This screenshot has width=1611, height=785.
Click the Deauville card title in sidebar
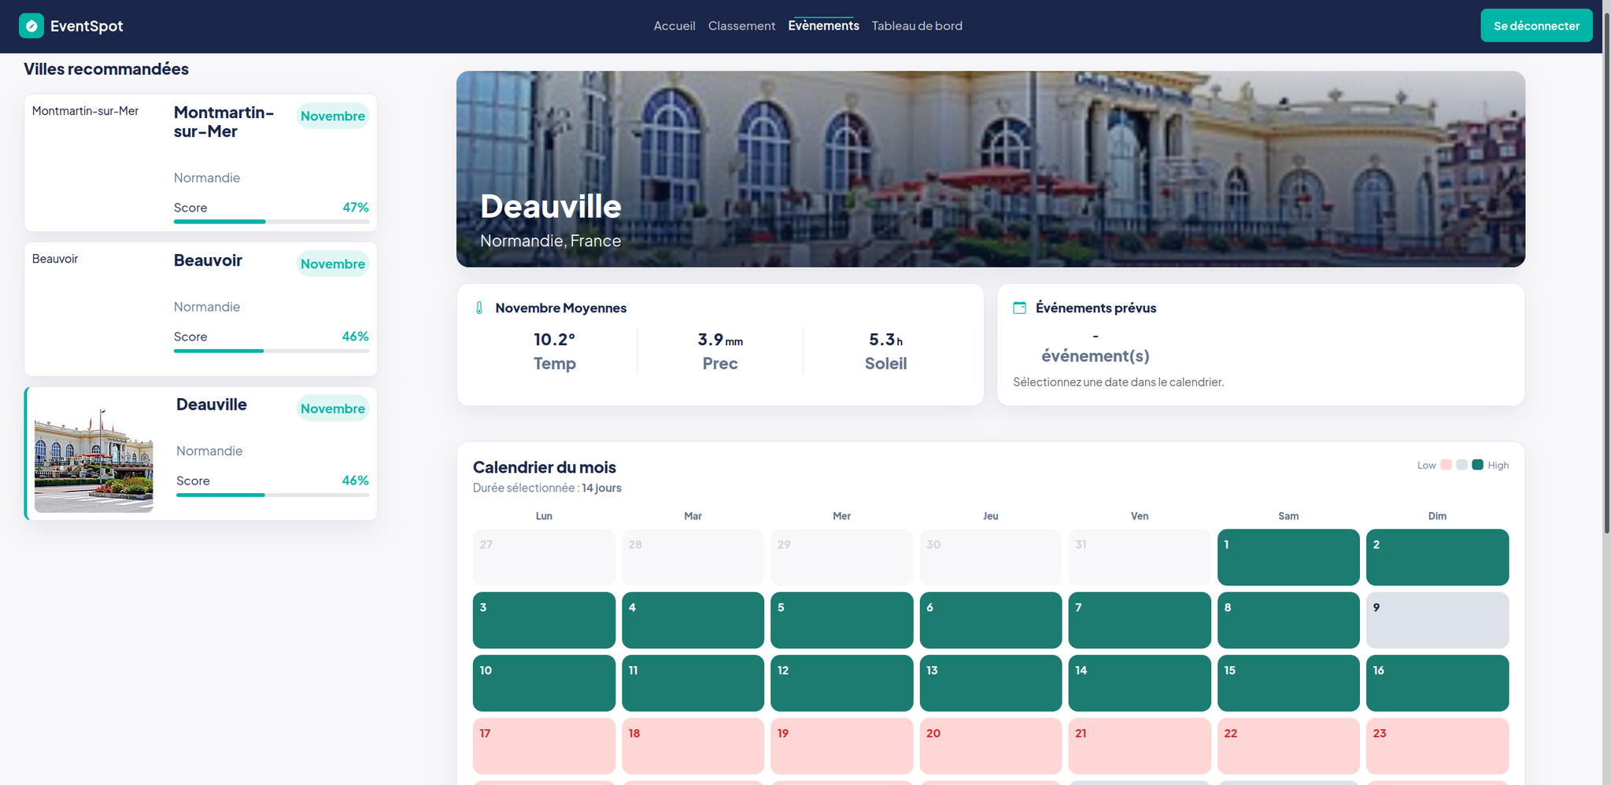point(212,404)
